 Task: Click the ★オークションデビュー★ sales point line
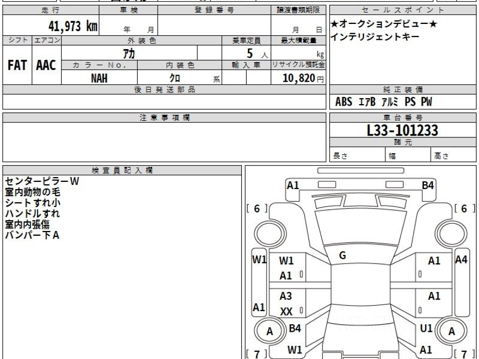click(384, 24)
